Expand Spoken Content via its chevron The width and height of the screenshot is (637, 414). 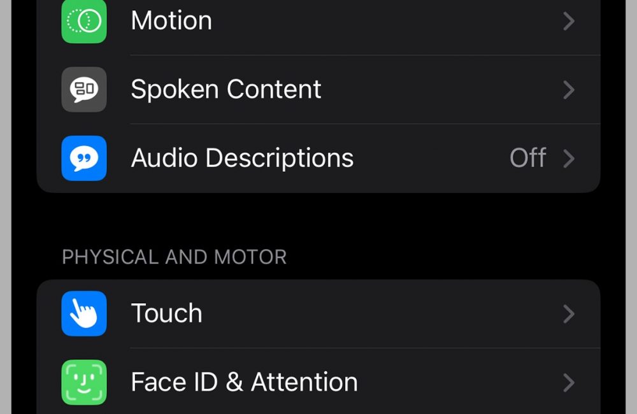click(x=569, y=90)
